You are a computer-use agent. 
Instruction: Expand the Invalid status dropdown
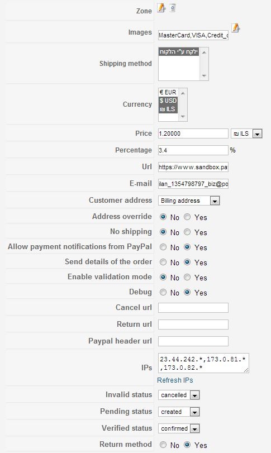click(179, 395)
